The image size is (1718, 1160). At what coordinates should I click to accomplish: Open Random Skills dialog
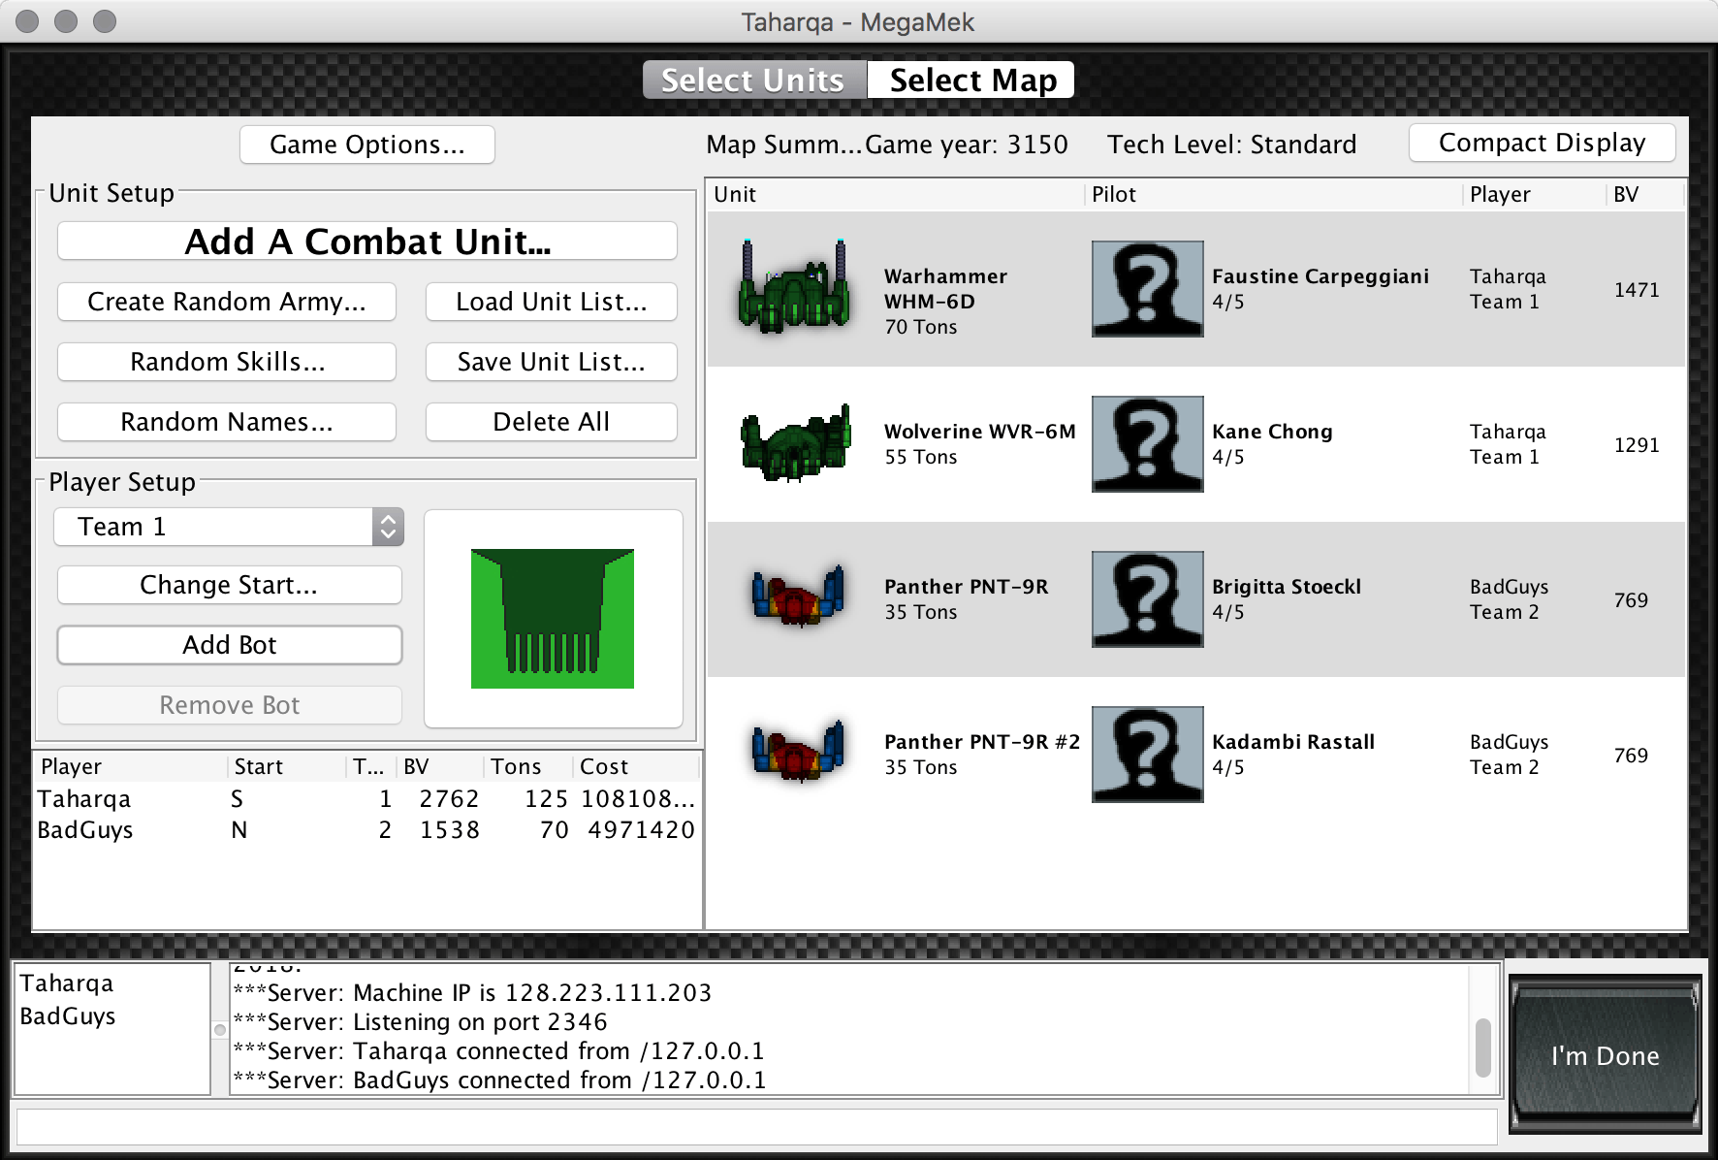tap(227, 362)
